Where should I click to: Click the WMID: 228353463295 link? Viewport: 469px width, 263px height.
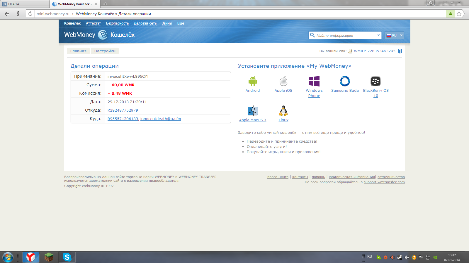tap(375, 51)
